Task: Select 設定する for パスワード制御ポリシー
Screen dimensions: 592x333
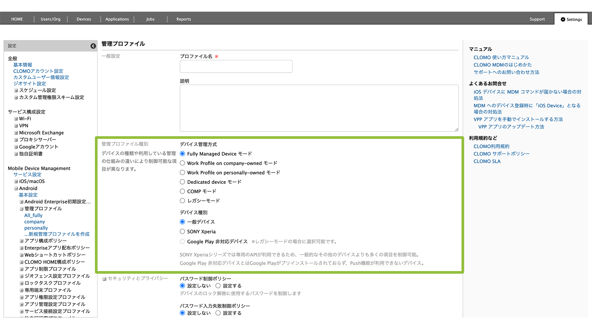Action: (x=218, y=286)
